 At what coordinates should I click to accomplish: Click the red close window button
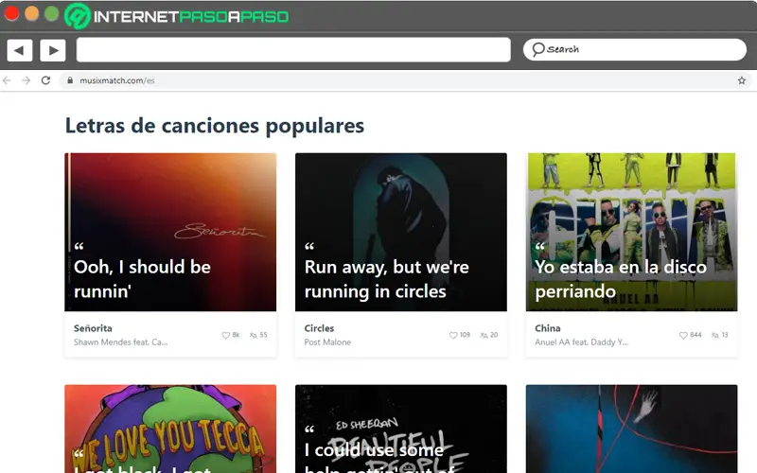(x=11, y=13)
